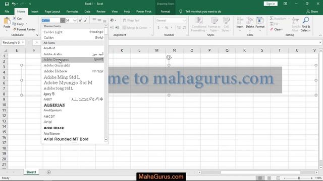Screen dimensions: 323x181
Task: Click the Select All corner triangle
Action: pos(6,50)
